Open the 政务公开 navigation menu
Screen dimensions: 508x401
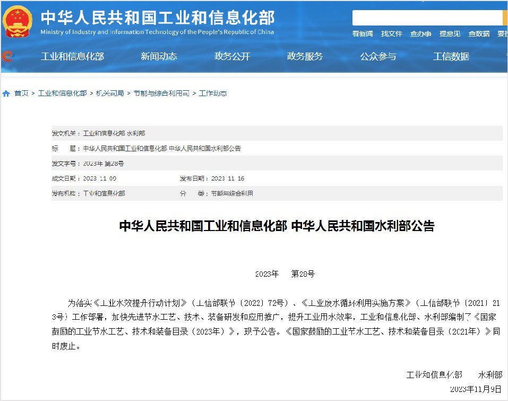(x=232, y=57)
